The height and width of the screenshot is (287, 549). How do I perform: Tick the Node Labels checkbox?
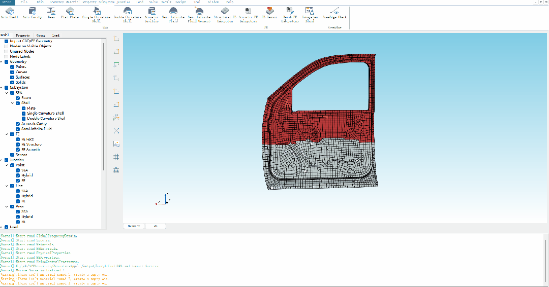click(6, 57)
